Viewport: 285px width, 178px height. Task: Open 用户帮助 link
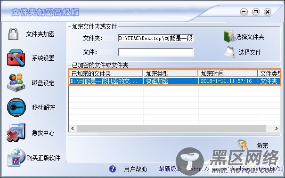[135, 169]
